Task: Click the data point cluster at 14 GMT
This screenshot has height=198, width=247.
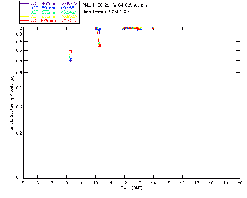Action: (153, 27)
